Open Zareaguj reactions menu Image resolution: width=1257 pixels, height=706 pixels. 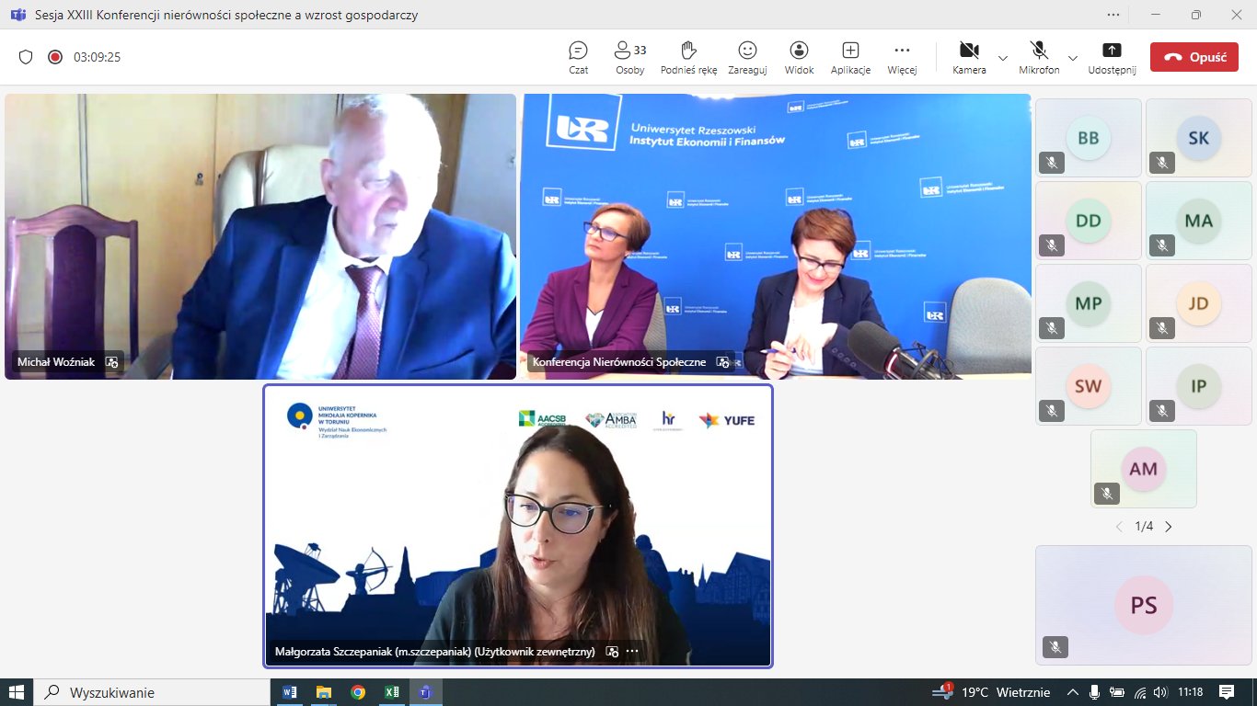coord(747,57)
